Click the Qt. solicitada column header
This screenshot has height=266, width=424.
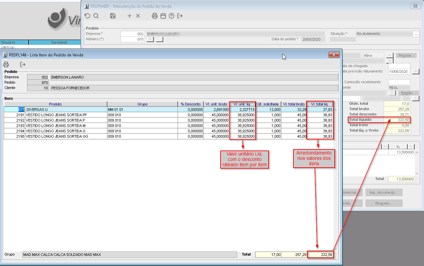(x=268, y=104)
